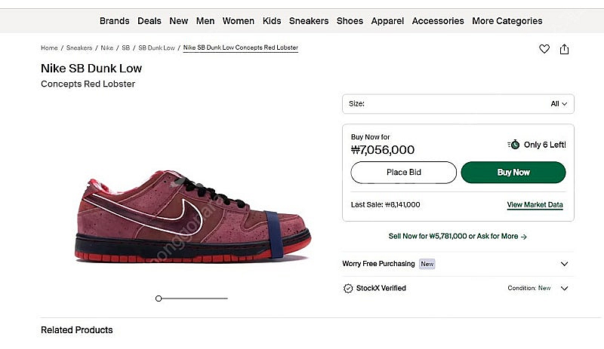Expand StockX Verified condition details

pos(564,288)
